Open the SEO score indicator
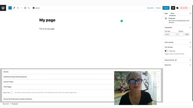Viewport: 193px width, 108px height. (x=184, y=8)
